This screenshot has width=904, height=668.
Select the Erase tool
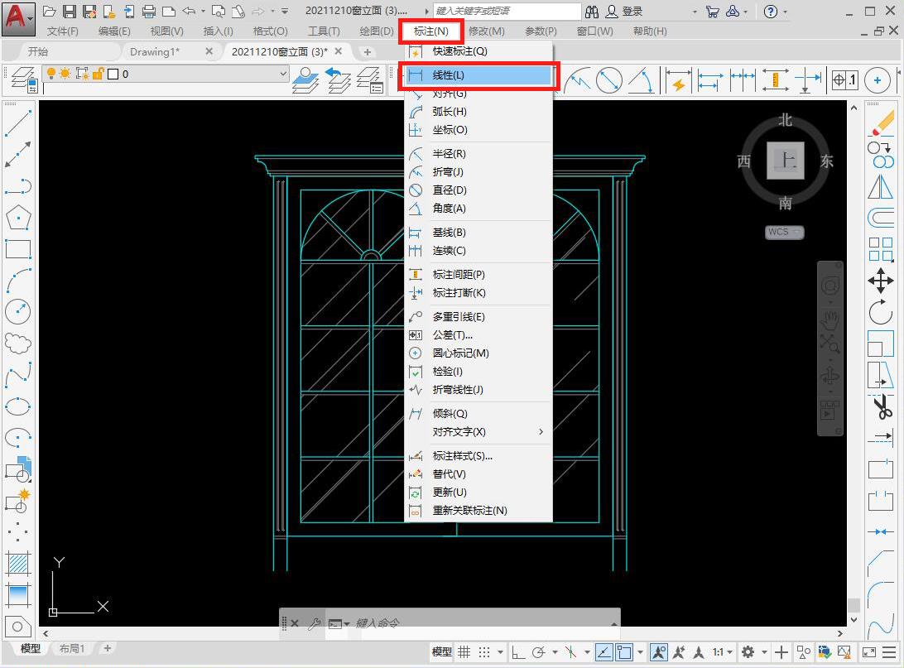pos(881,123)
